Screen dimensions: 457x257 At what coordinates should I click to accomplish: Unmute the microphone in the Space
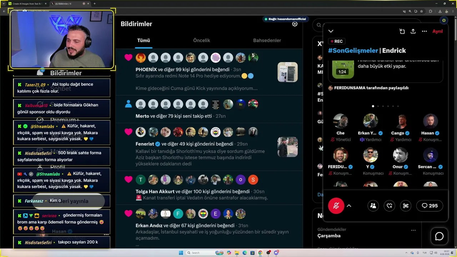click(x=336, y=206)
